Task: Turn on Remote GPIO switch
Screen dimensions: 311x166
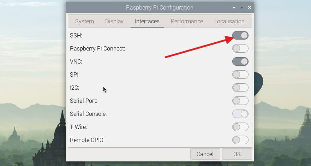Action: point(240,140)
